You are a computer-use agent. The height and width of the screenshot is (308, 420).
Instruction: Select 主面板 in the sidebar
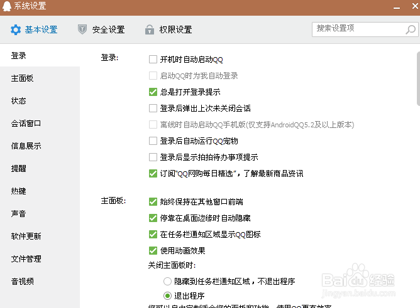40,78
